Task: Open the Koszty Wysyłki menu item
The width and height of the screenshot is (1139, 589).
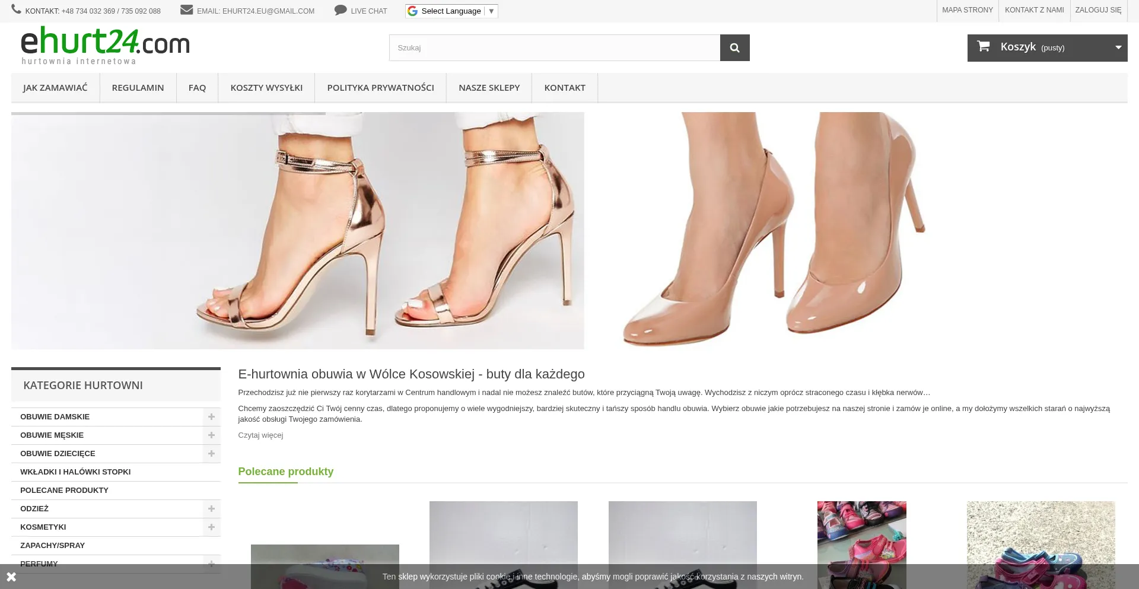Action: [x=266, y=88]
